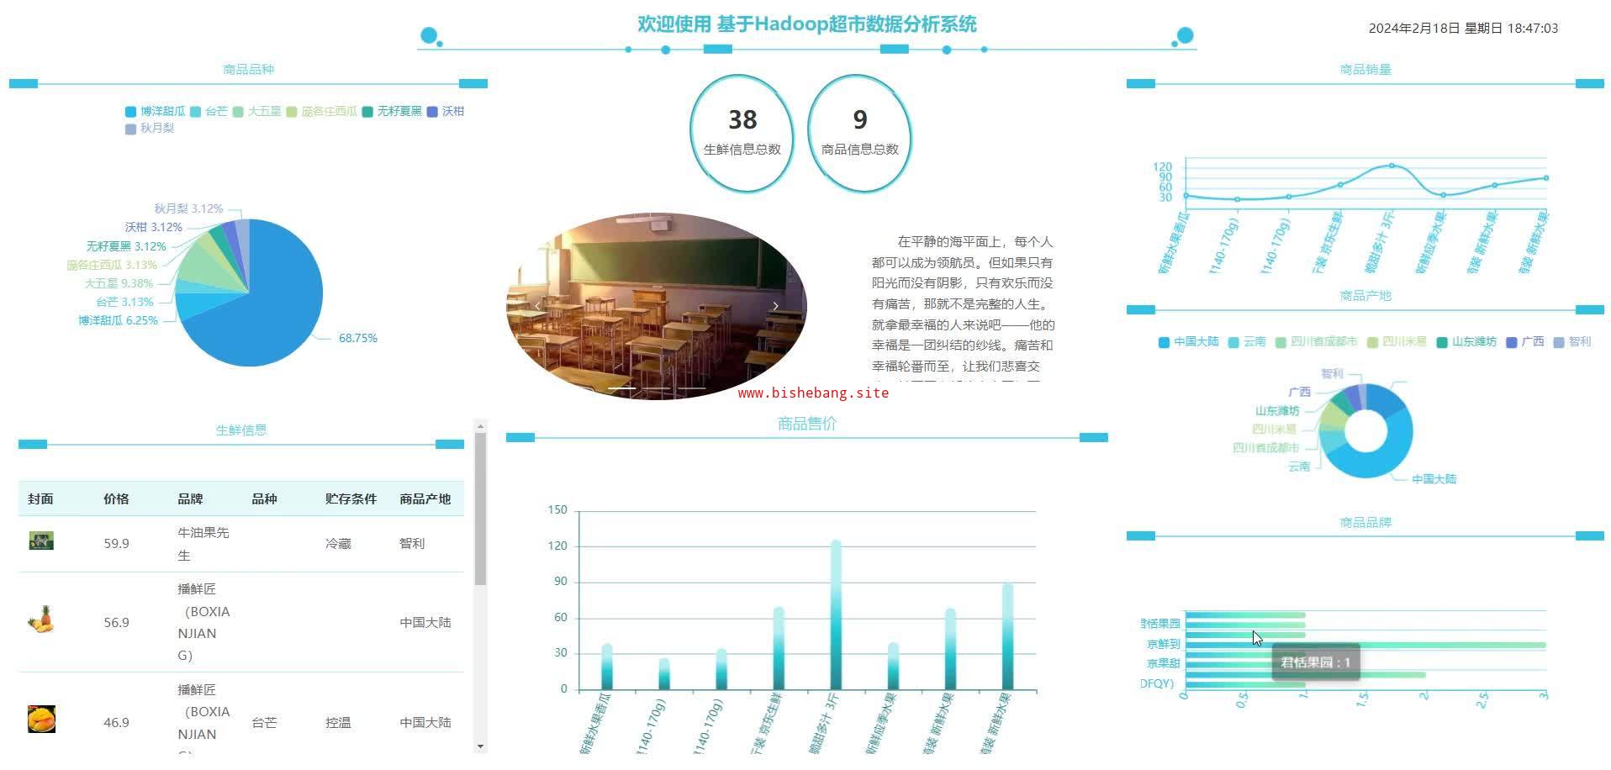Click the Hadoop超市数据分析系统 page title
The height and width of the screenshot is (770, 1611).
pyautogui.click(x=806, y=24)
